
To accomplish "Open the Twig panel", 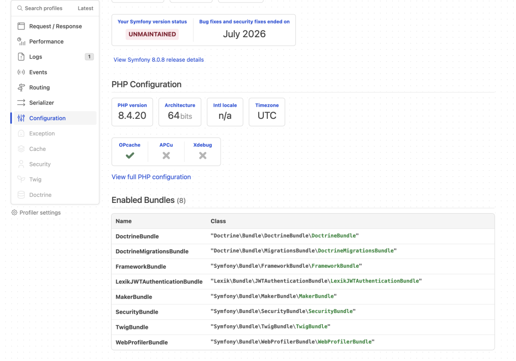I will [x=55, y=179].
